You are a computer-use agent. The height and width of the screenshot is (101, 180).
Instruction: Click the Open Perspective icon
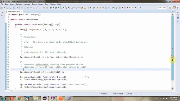click(x=170, y=8)
